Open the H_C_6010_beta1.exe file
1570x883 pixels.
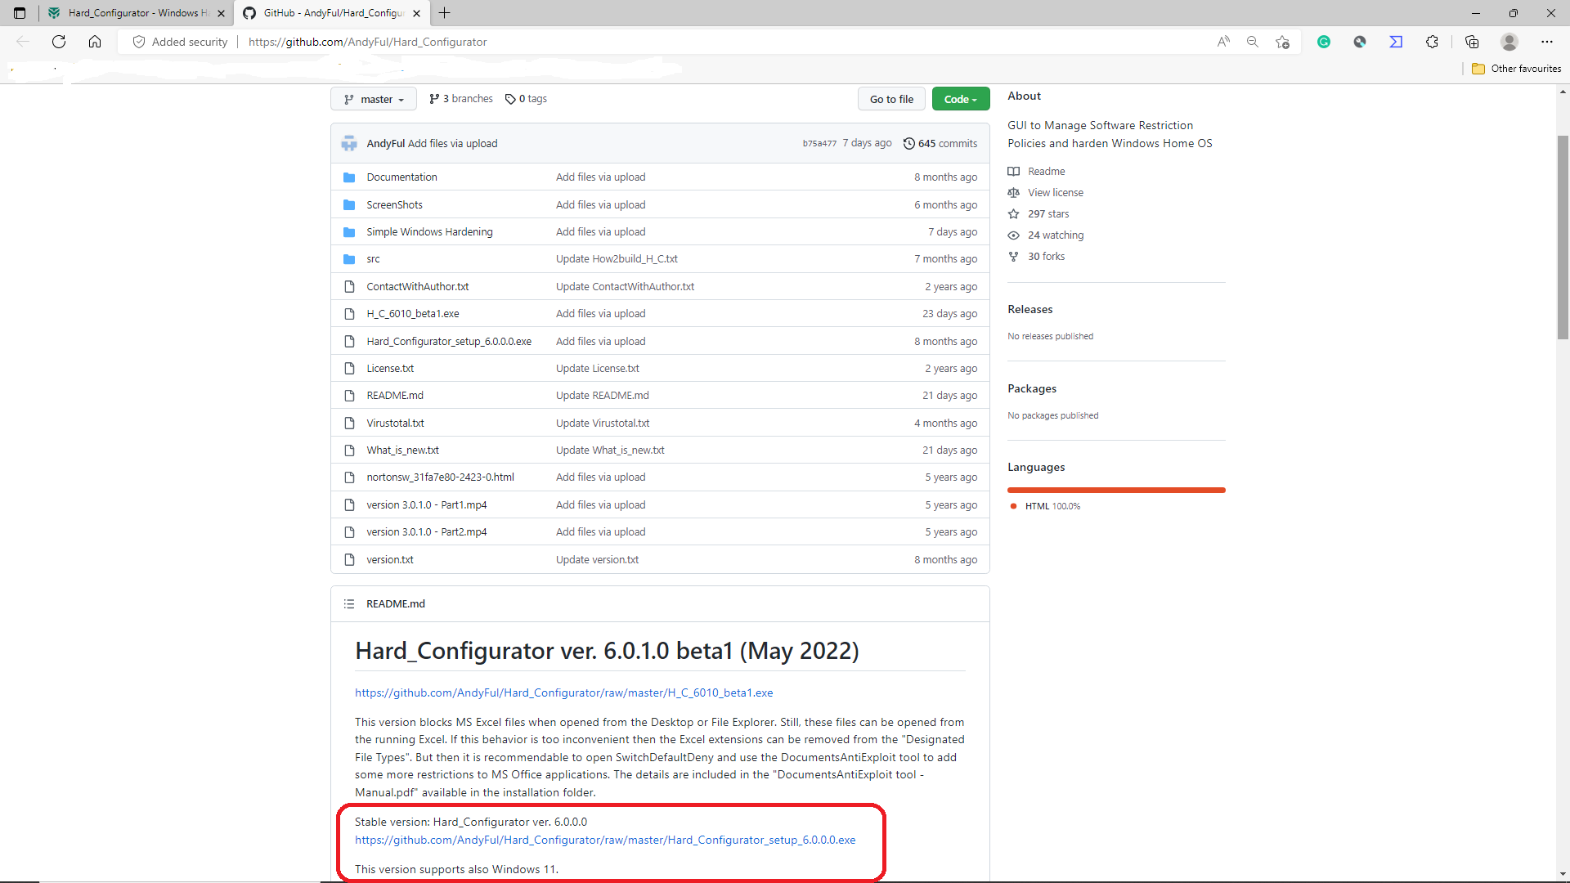pyautogui.click(x=413, y=314)
